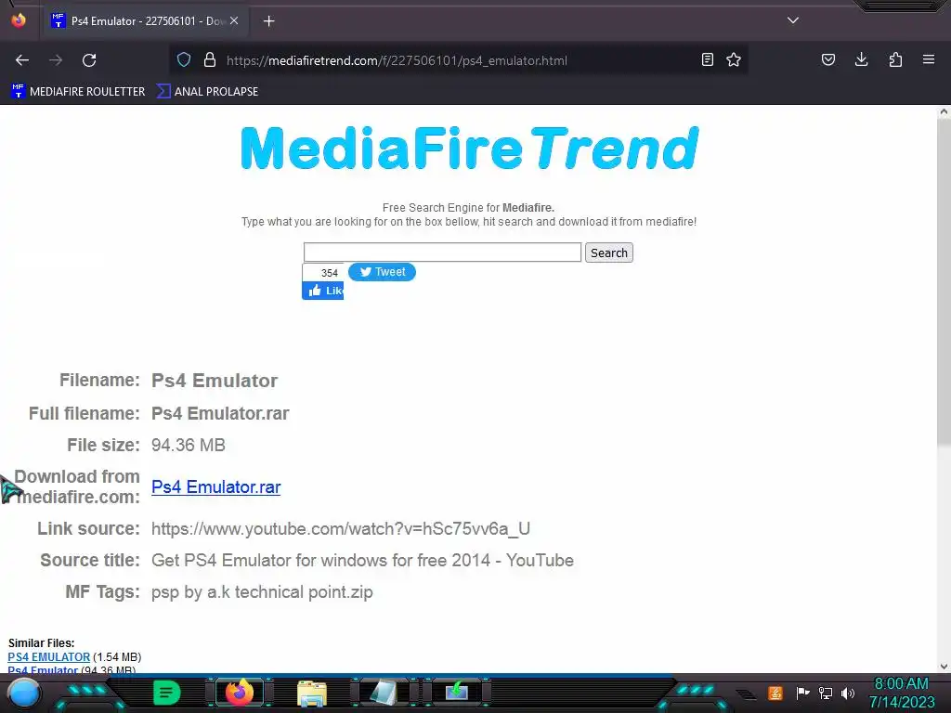Image resolution: width=951 pixels, height=713 pixels.
Task: Open the volume speaker tray icon
Action: click(x=848, y=693)
